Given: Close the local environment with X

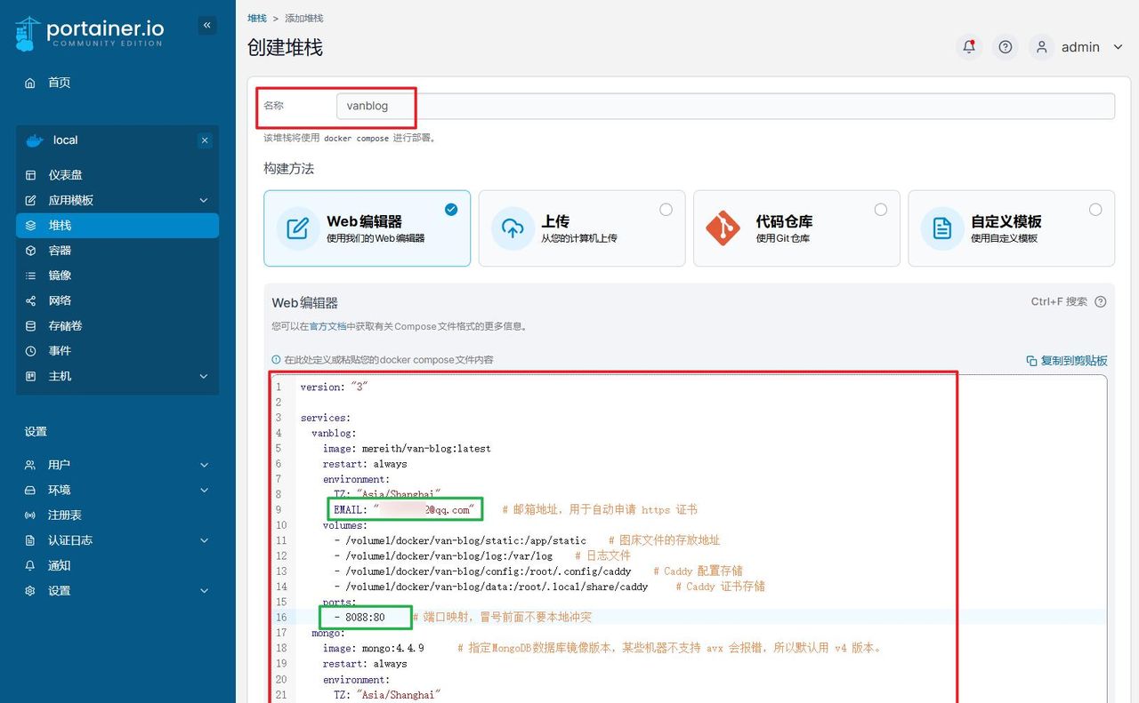Looking at the screenshot, I should pos(205,140).
